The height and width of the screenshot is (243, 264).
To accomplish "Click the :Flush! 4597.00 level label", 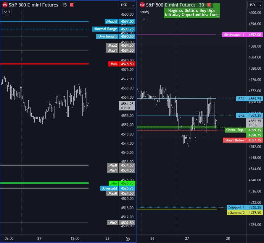I will 120,22.
